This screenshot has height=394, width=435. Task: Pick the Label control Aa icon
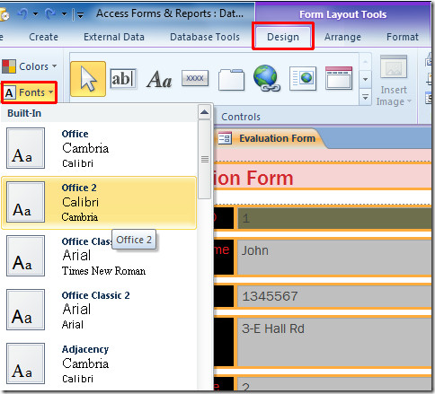[159, 80]
